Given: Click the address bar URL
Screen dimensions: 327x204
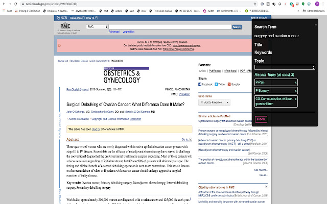Looking at the screenshot, I should click(x=51, y=4).
